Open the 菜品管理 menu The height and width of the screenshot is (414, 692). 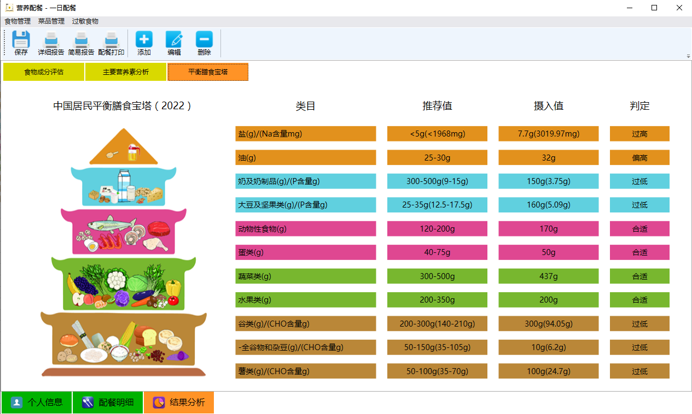(x=51, y=21)
